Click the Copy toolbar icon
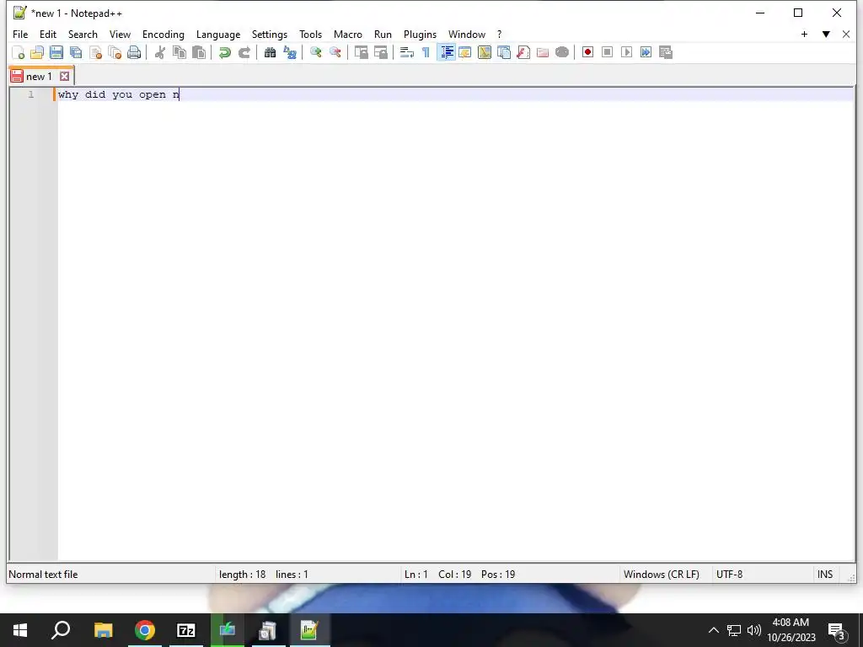The height and width of the screenshot is (647, 863). (180, 52)
